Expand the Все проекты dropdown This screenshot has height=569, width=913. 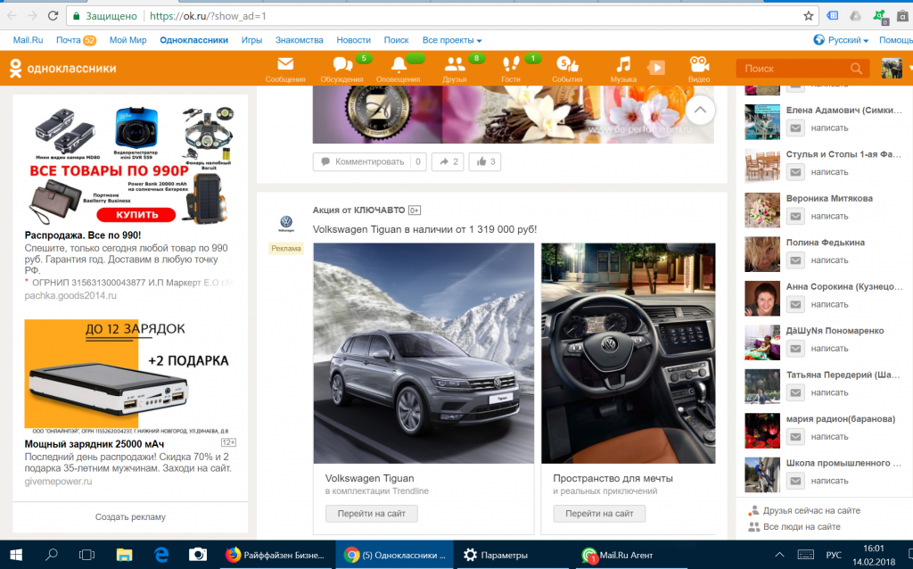click(x=452, y=40)
